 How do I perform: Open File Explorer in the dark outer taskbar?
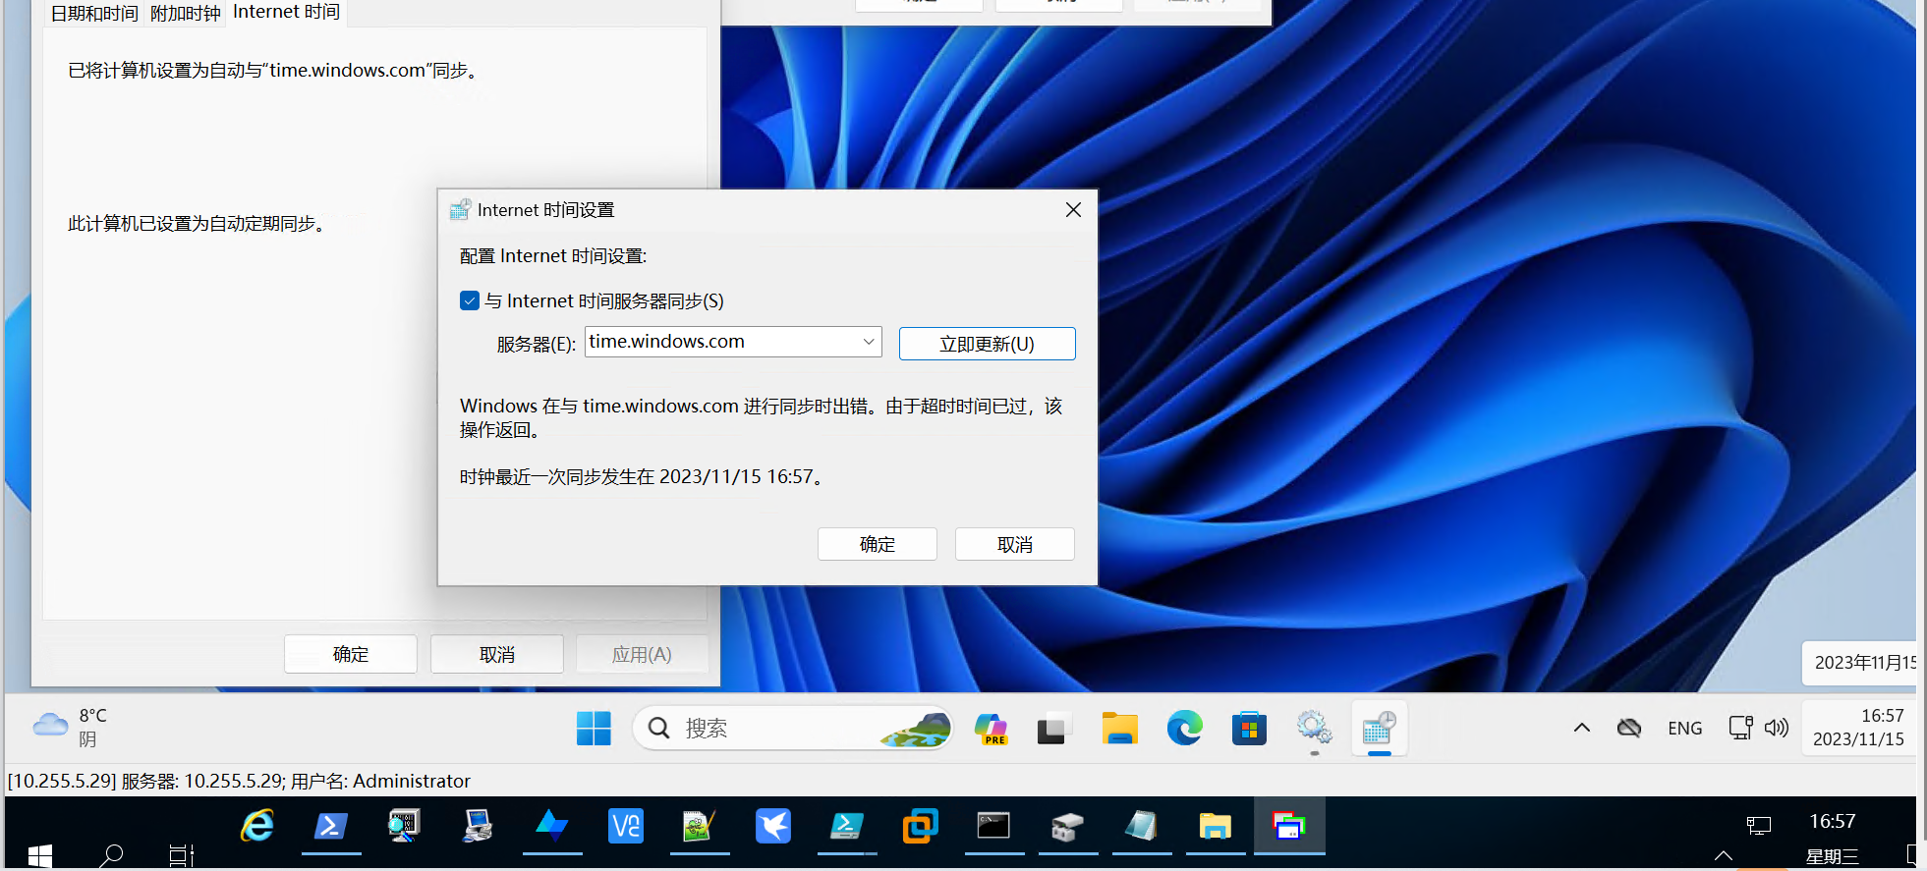click(x=1216, y=826)
